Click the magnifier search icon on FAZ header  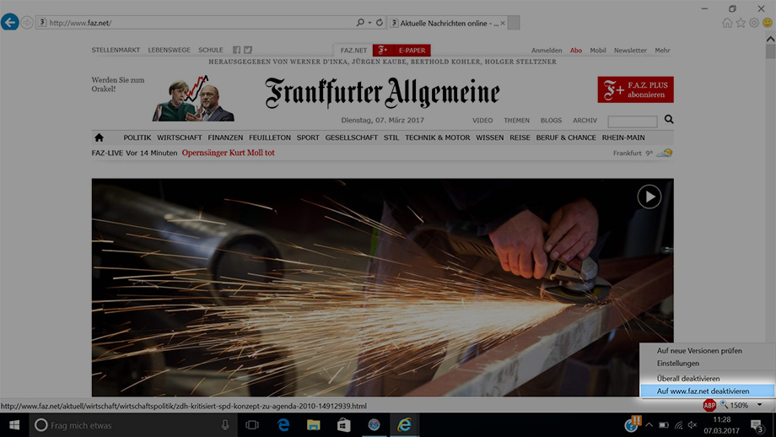tap(669, 120)
